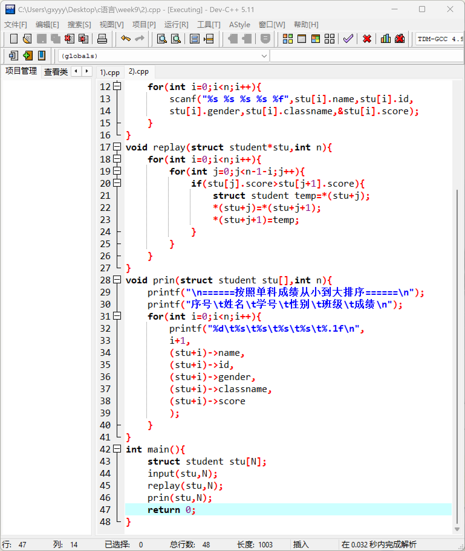Click the vertical scrollbar thumb in editor
Screen dimensions: 465x551
pyautogui.click(x=457, y=356)
